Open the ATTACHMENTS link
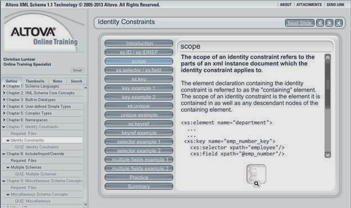The width and height of the screenshot is (351, 208). click(309, 4)
